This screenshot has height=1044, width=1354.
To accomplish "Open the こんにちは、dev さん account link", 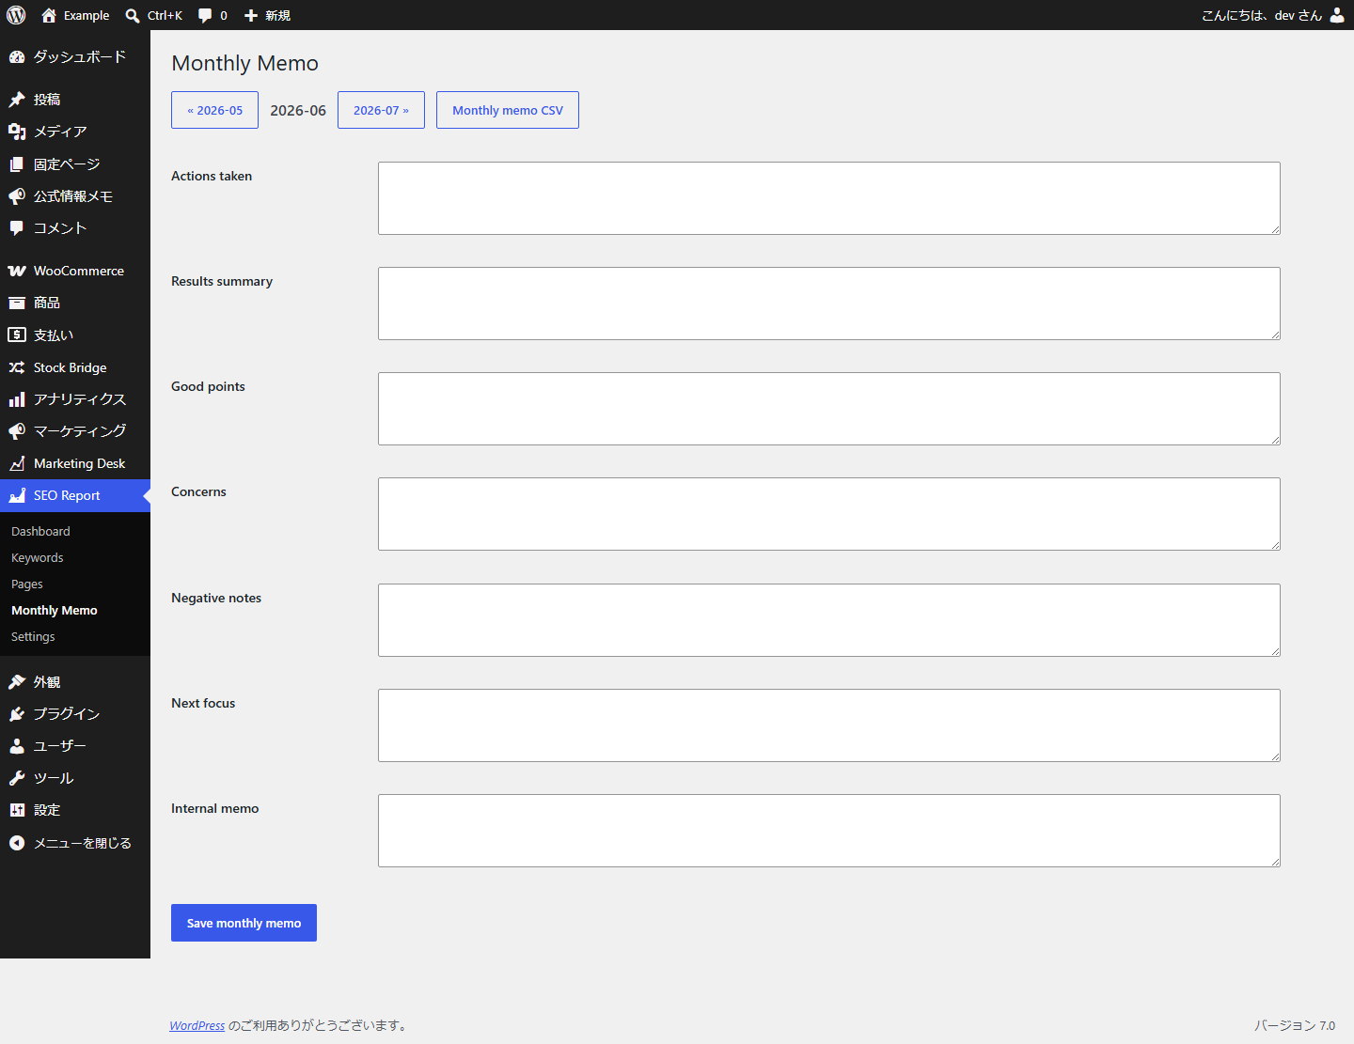I will pos(1273,15).
